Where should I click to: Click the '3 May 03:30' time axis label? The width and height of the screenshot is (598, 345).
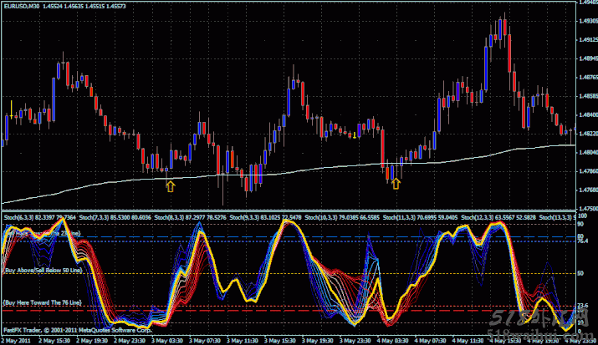pos(167,341)
